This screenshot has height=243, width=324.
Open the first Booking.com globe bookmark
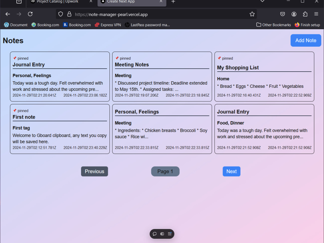(x=45, y=25)
